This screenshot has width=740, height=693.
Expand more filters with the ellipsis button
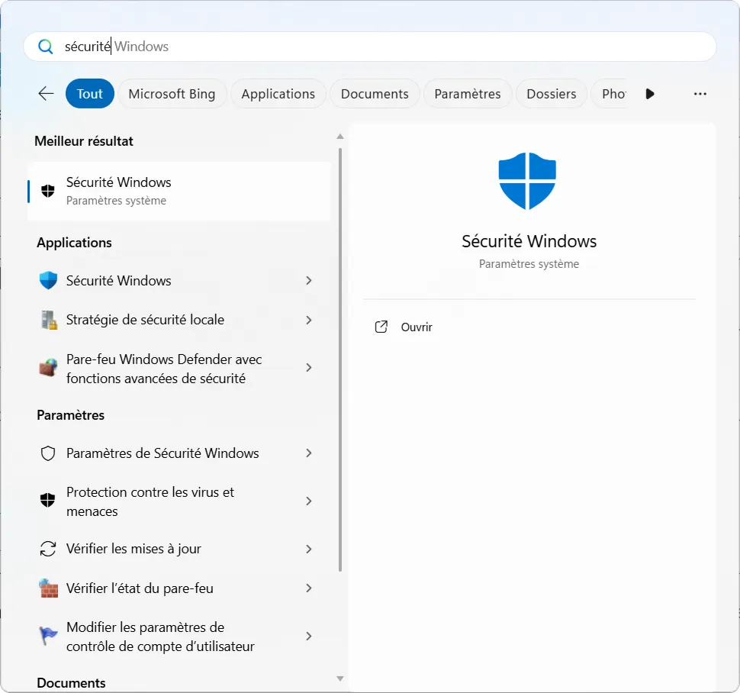pyautogui.click(x=700, y=93)
